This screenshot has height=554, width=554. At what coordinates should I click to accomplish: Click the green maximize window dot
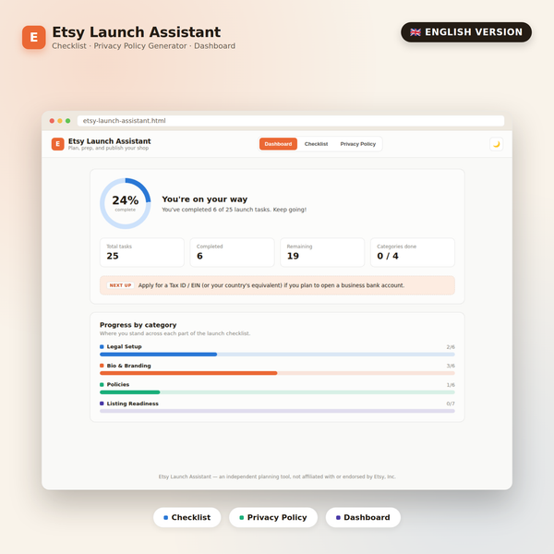tap(67, 121)
